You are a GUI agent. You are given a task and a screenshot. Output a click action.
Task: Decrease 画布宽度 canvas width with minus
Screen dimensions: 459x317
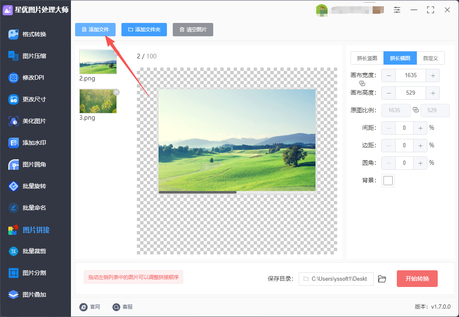click(x=389, y=75)
